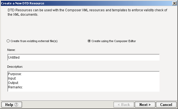Click the Create from existing external file(s) label text
The image size is (178, 109).
tap(34, 41)
